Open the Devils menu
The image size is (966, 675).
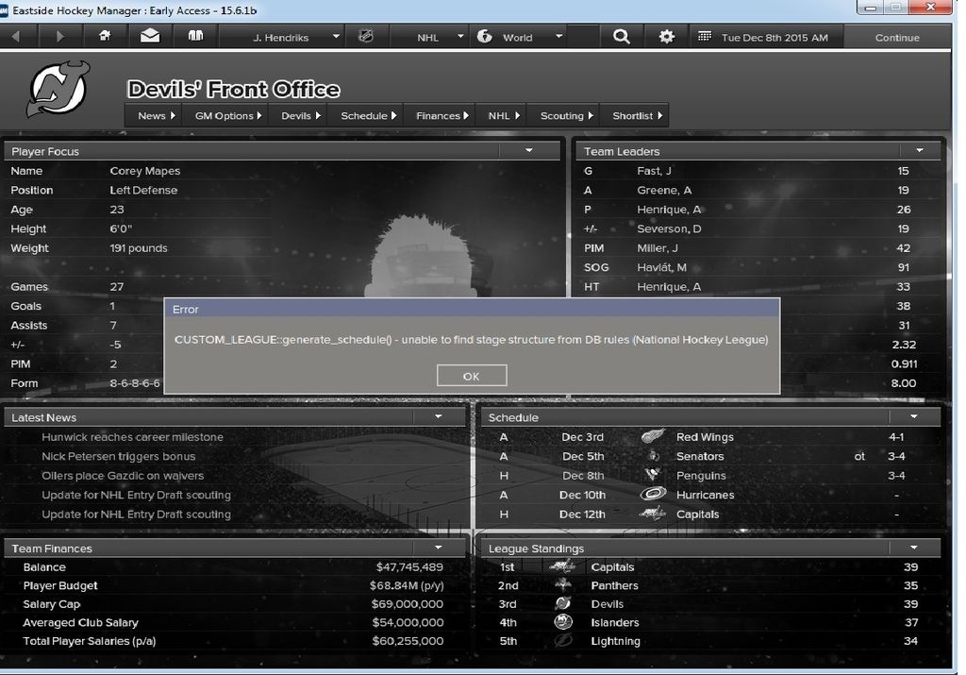click(298, 115)
